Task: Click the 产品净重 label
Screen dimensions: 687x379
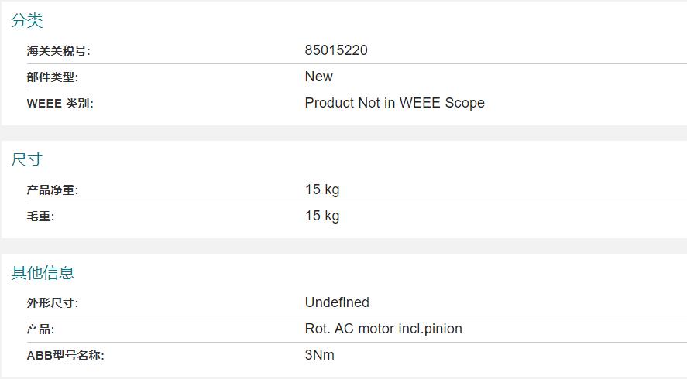Action: [52, 190]
